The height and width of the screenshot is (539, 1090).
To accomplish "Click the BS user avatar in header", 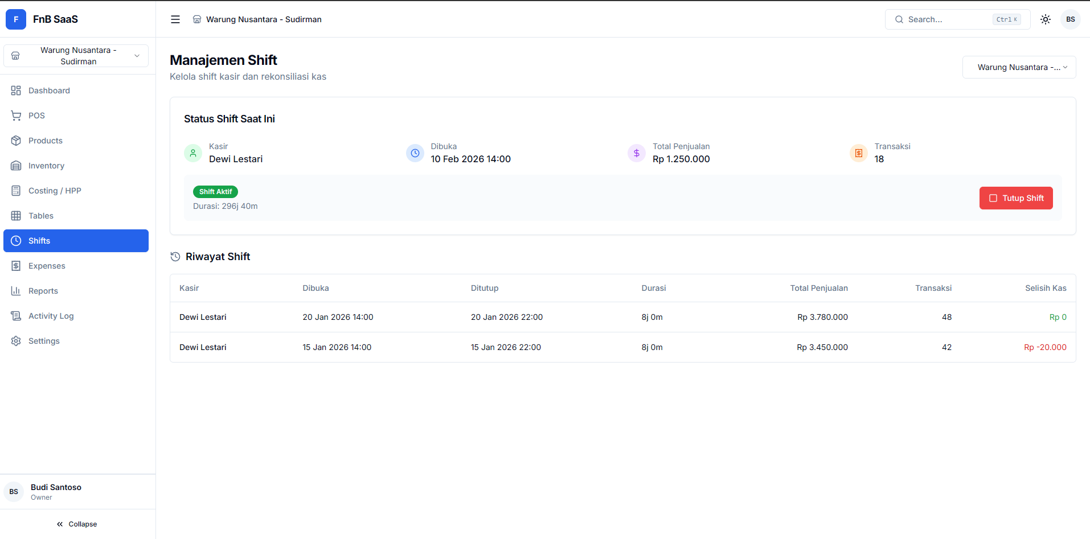I will pos(1070,19).
